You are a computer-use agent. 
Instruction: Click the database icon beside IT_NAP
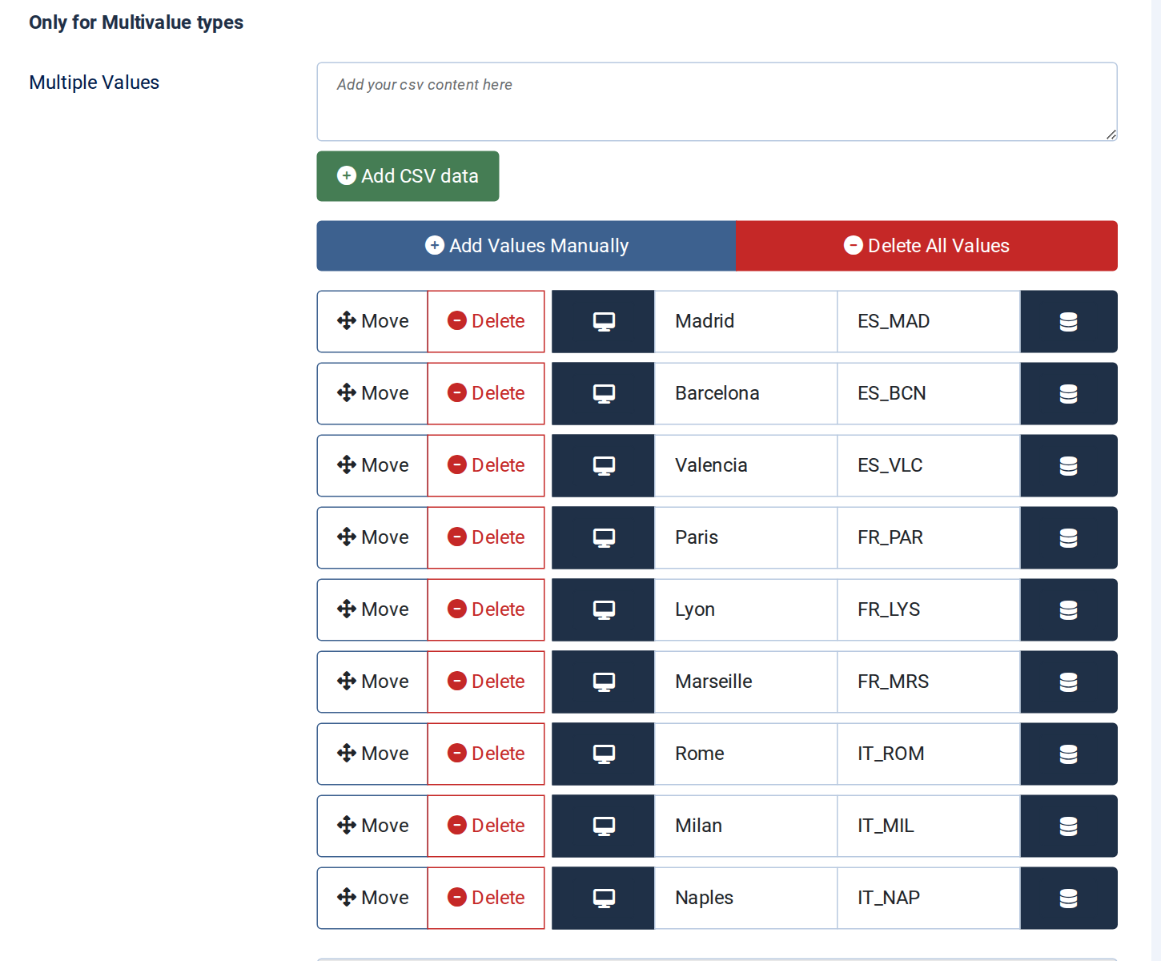[1068, 898]
